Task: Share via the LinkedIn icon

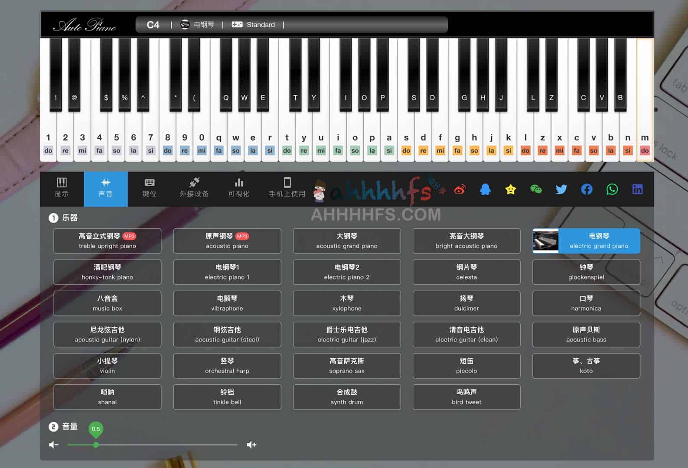Action: [637, 189]
